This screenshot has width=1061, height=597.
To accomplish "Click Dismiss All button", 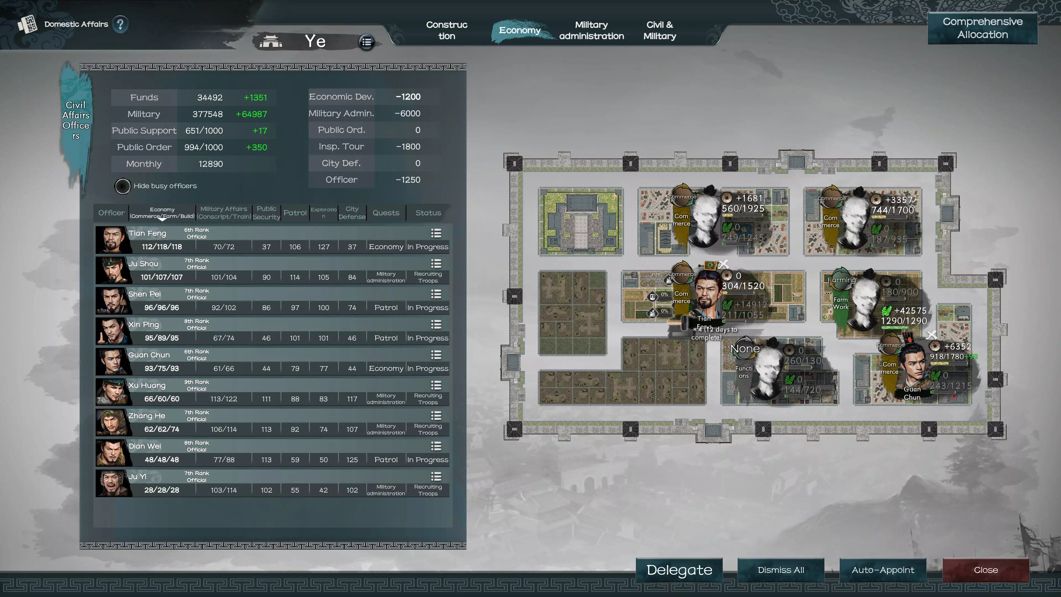I will click(780, 570).
